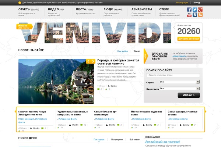This screenshot has width=221, height=147.
Task: Click the right arrow of the yellow carousel
Action: coord(206,111)
